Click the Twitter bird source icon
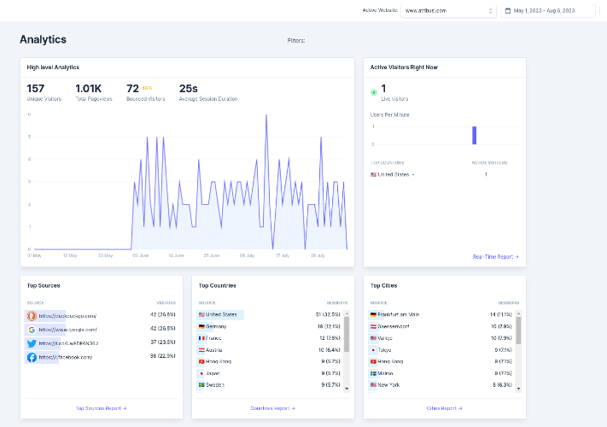Viewport: 607px width, 427px height. [x=32, y=343]
